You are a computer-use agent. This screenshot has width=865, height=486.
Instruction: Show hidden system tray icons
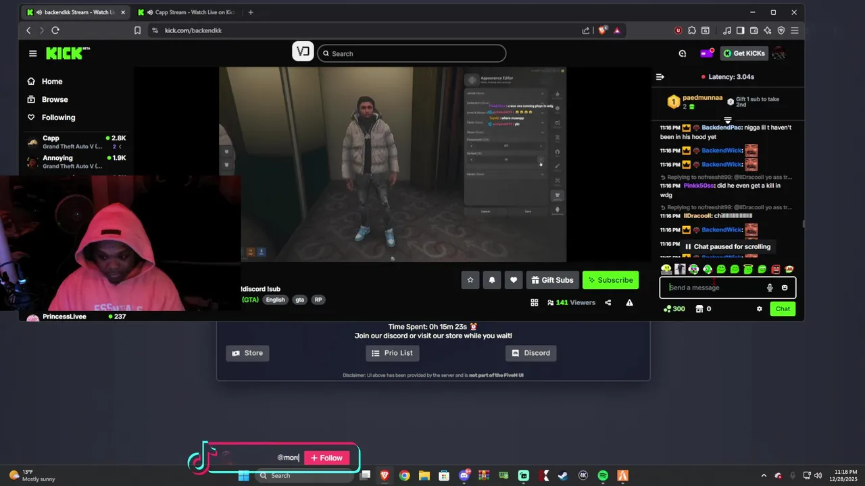tap(764, 475)
